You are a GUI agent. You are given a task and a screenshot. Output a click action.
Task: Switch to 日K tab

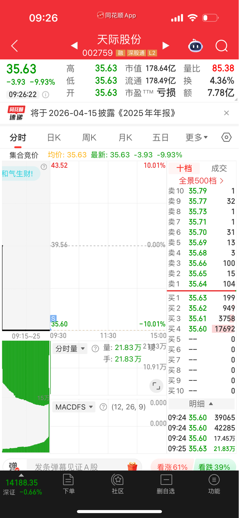[x=54, y=138]
